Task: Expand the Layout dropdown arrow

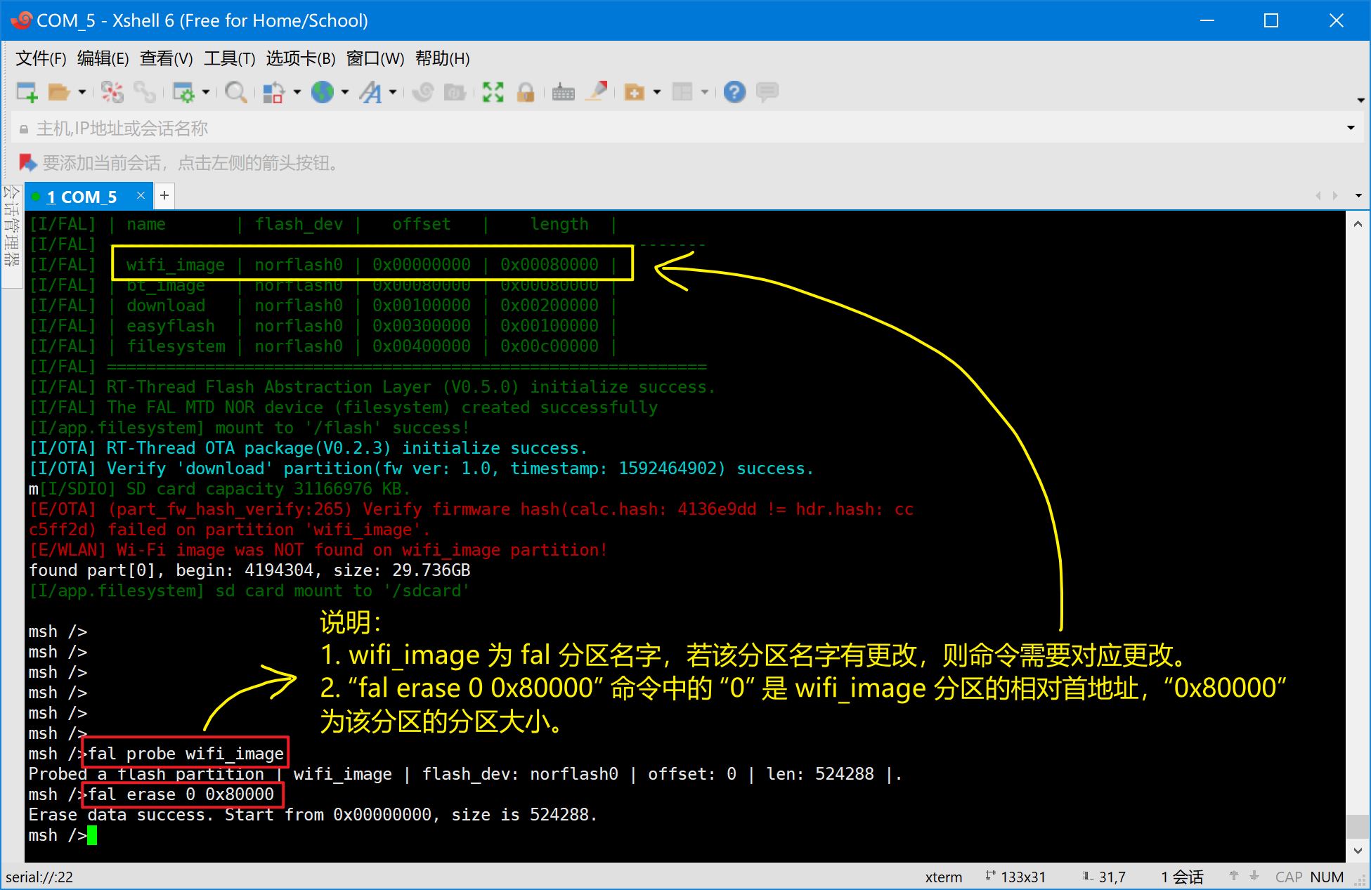Action: pos(704,92)
